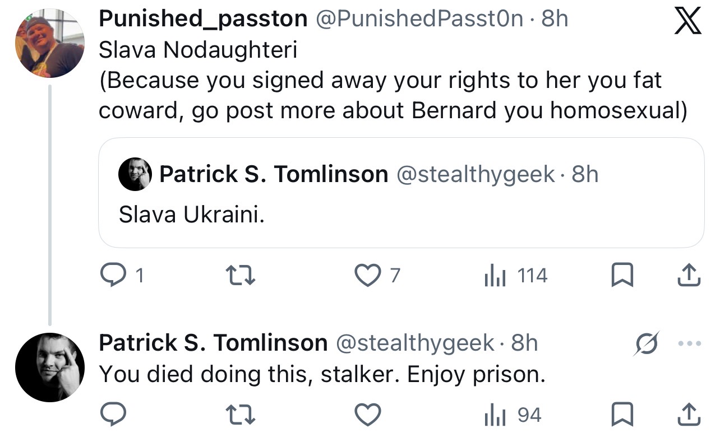
Task: Open Punished_passton's profile picture
Action: pos(49,43)
